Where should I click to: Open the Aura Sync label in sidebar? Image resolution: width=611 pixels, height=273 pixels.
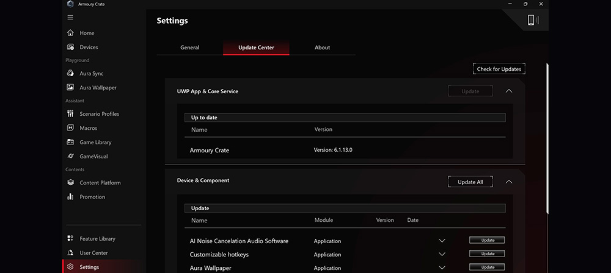click(92, 74)
